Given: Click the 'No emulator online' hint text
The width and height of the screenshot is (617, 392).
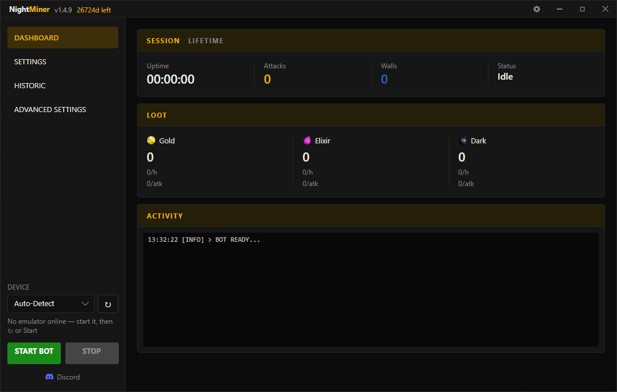Looking at the screenshot, I should [x=60, y=326].
